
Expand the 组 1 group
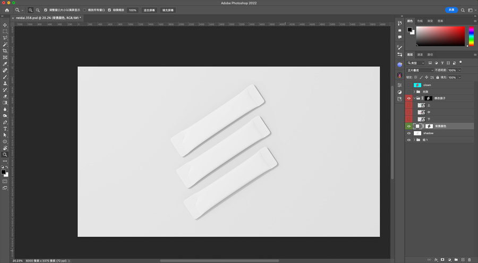(414, 140)
